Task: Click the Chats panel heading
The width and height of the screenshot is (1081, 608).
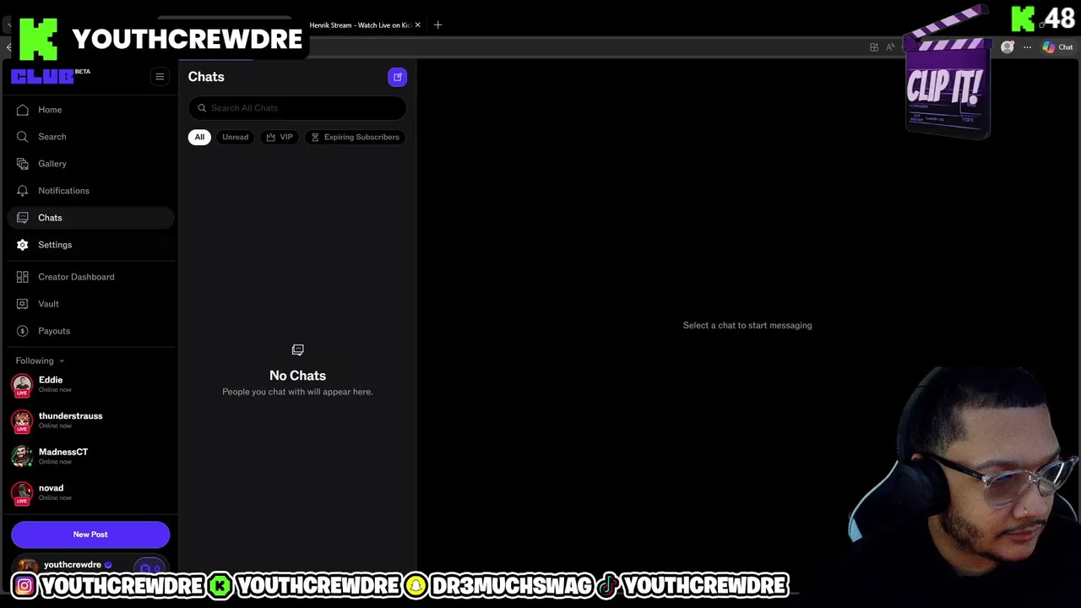Action: point(206,77)
